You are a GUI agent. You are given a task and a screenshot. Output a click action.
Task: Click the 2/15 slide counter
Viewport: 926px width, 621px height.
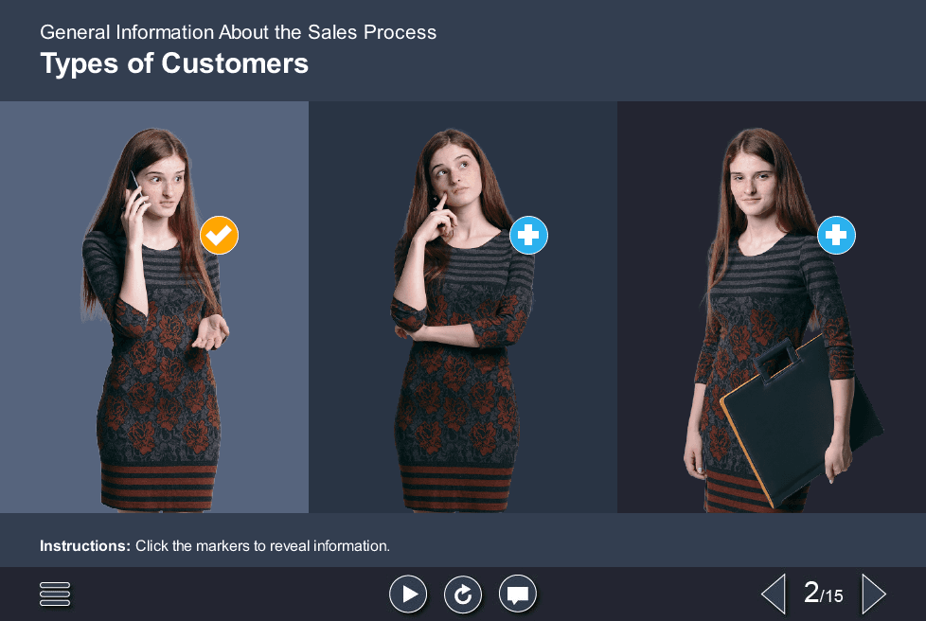(x=822, y=594)
